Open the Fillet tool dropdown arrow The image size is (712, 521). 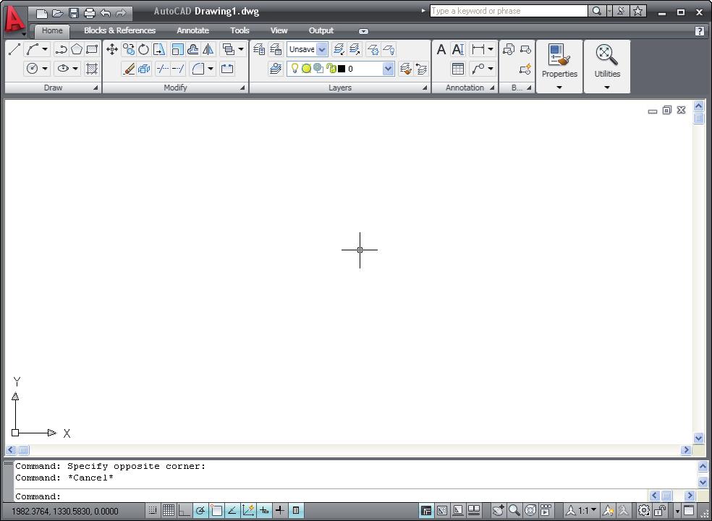[211, 69]
